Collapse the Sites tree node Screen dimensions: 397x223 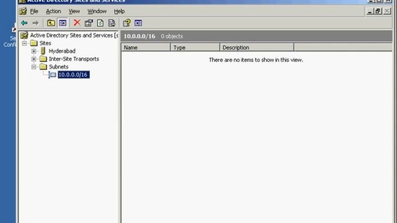pos(24,43)
